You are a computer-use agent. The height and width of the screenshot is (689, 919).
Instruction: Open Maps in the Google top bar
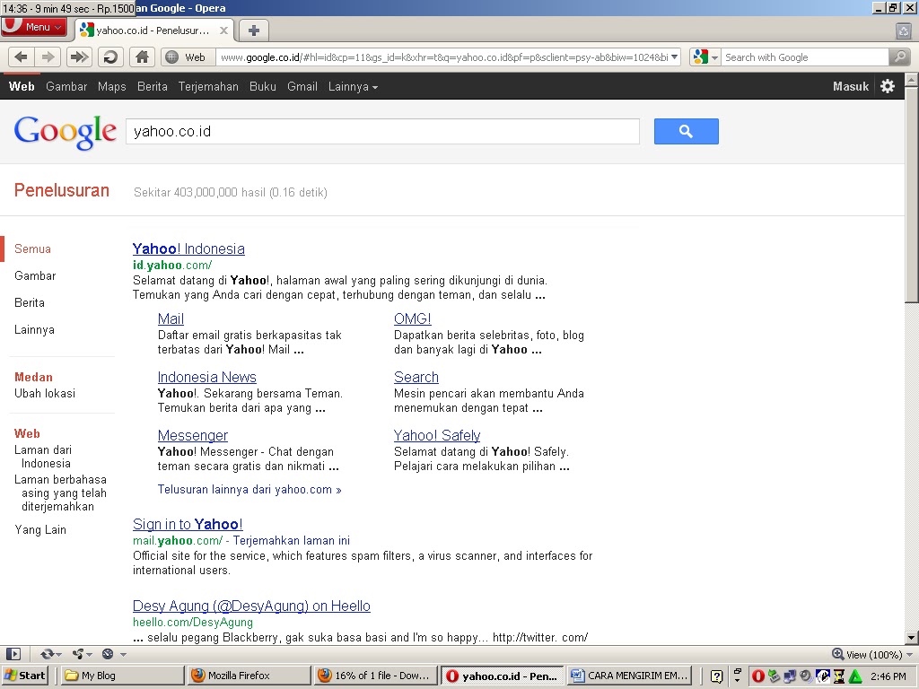(112, 87)
